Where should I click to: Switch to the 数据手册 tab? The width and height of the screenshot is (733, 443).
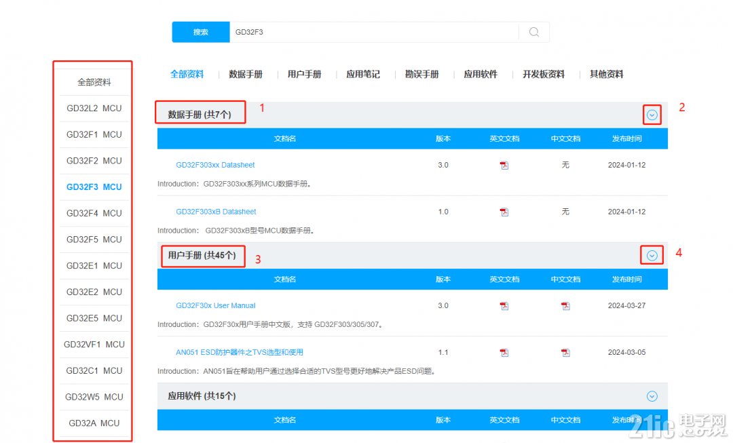pos(246,75)
